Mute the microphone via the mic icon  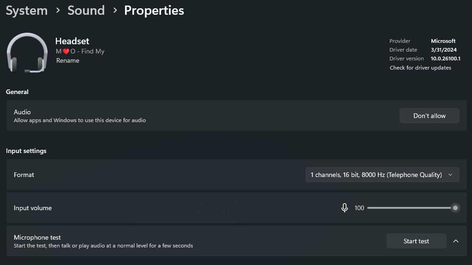[344, 208]
